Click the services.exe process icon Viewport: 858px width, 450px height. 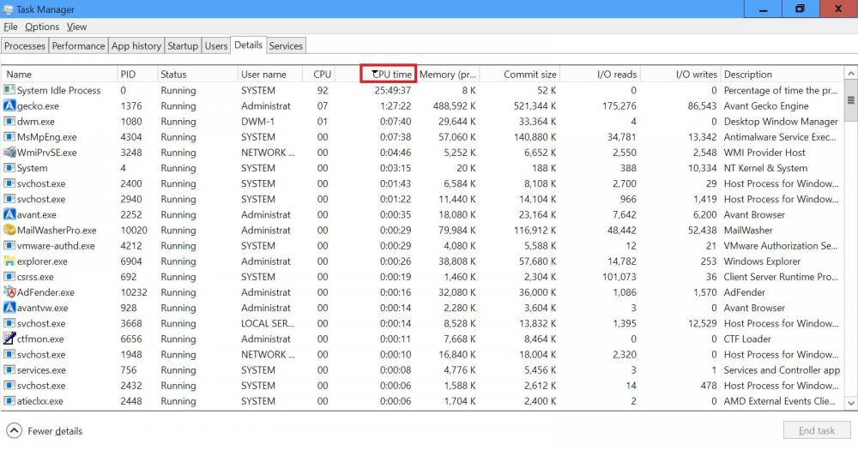(9, 369)
